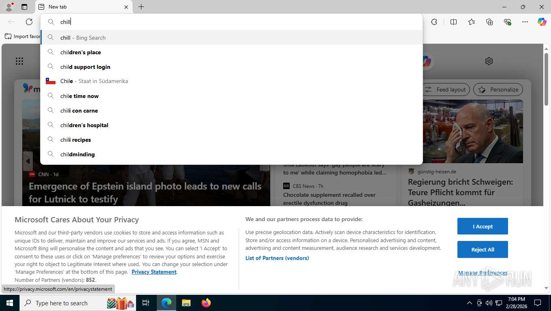Click the vertical scrollbar thumb
Image resolution: width=551 pixels, height=311 pixels.
click(546, 79)
